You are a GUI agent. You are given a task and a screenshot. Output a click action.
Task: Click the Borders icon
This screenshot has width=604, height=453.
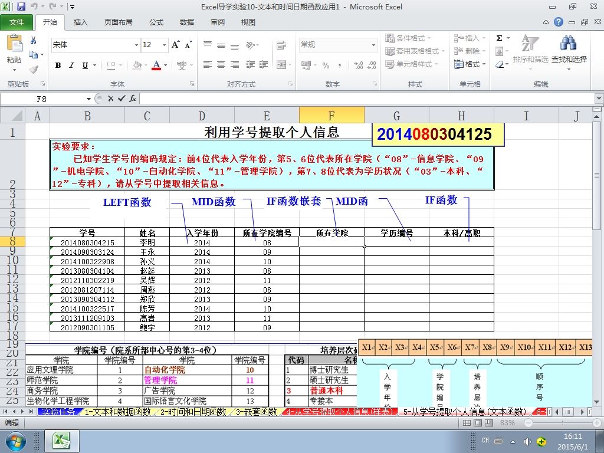point(111,65)
